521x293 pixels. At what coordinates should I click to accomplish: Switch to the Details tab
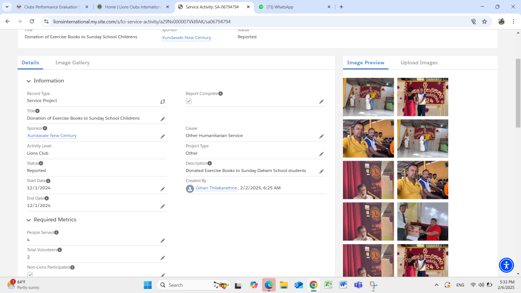click(x=30, y=63)
